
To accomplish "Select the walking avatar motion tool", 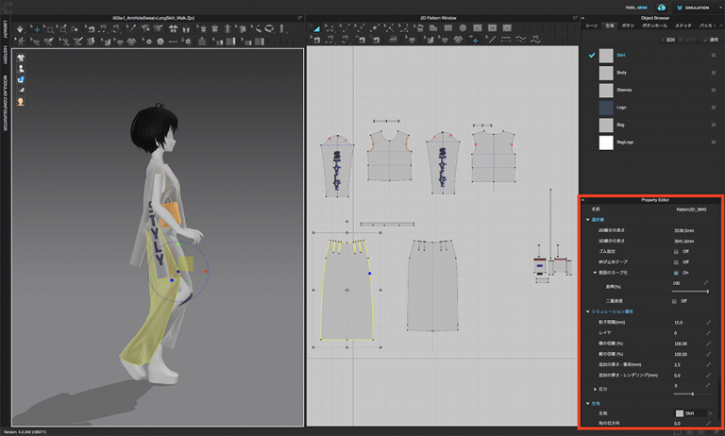I will [21, 42].
